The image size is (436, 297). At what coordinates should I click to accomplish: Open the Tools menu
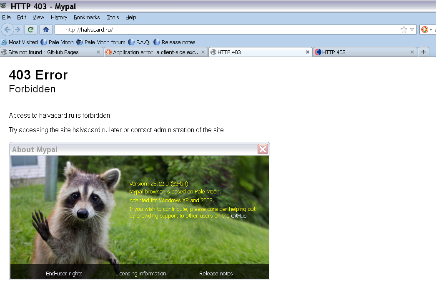tap(113, 17)
